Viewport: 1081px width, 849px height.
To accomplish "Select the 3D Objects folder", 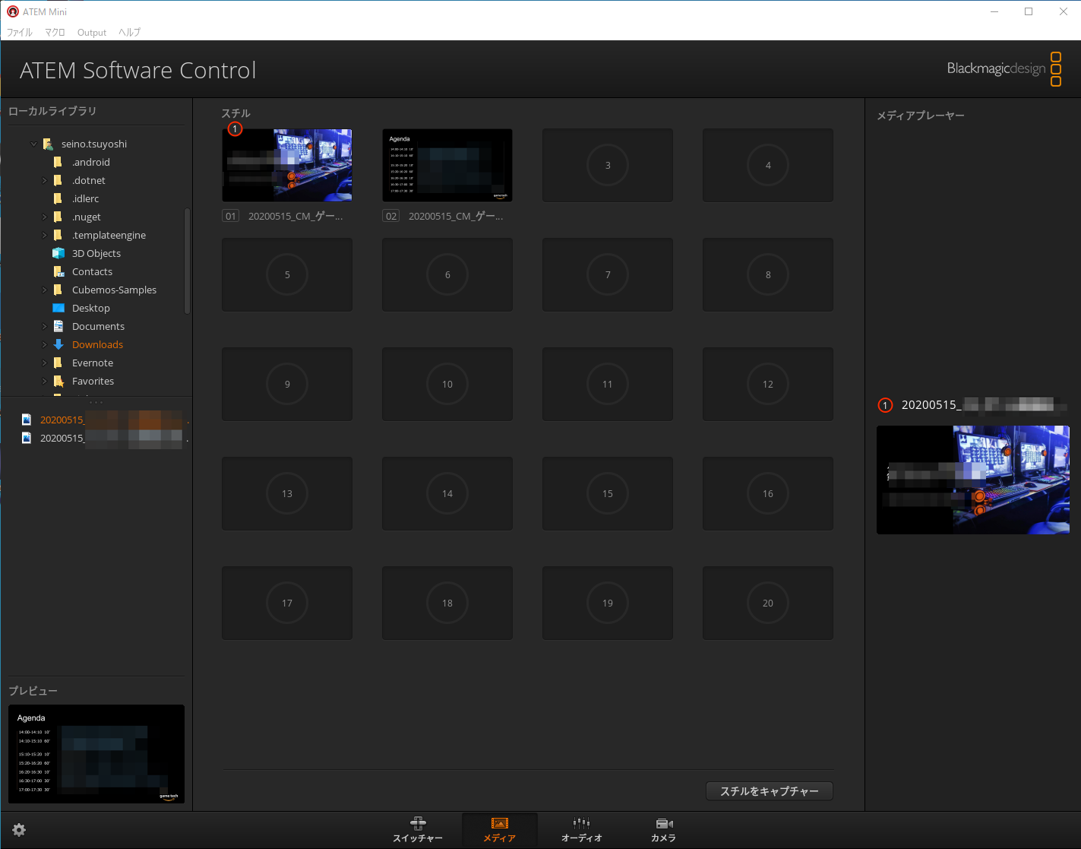I will click(x=96, y=253).
